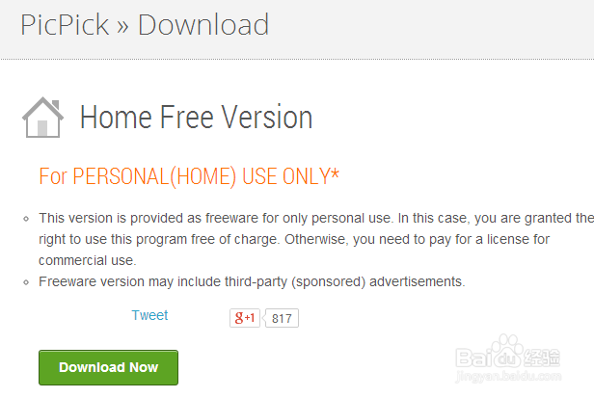The height and width of the screenshot is (398, 594).
Task: Click the bullet marker before 'This version is provided'
Action: pyautogui.click(x=26, y=219)
